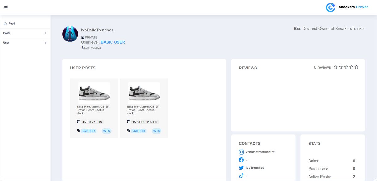Click the size icon beside 45.5 EU - 11.5 US
Image resolution: width=377 pixels, height=181 pixels.
click(129, 122)
